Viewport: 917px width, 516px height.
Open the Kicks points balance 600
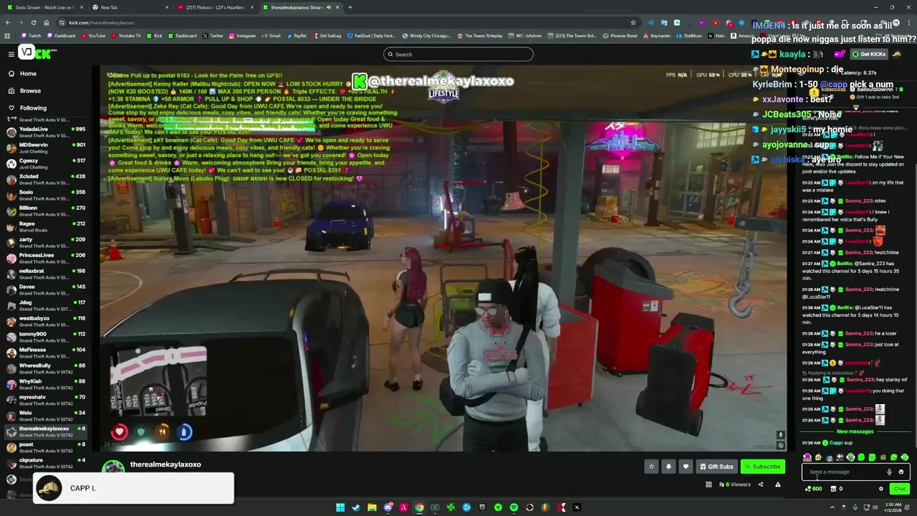tap(813, 489)
